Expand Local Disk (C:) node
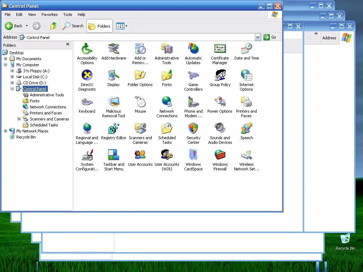 [12, 77]
